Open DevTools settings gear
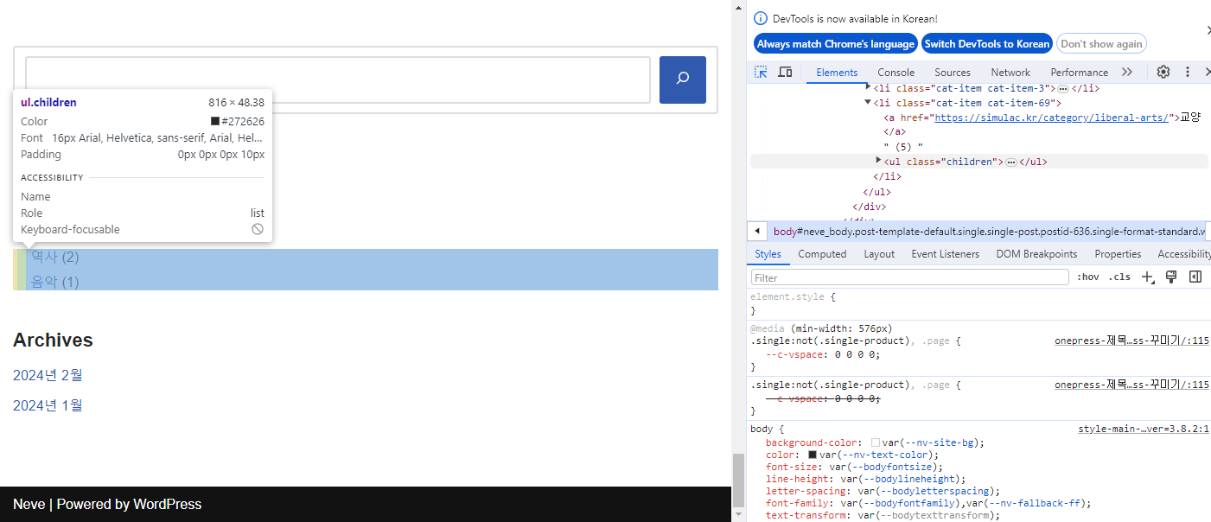This screenshot has width=1211, height=522. click(x=1163, y=72)
